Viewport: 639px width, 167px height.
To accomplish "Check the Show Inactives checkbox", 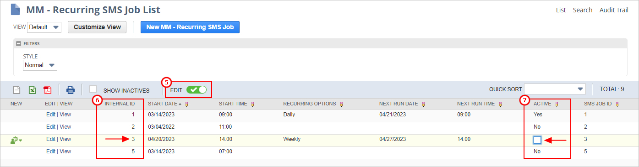I will 93,89.
